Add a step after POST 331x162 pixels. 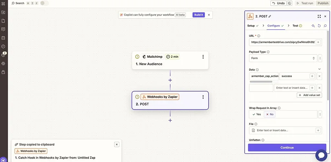170,120
